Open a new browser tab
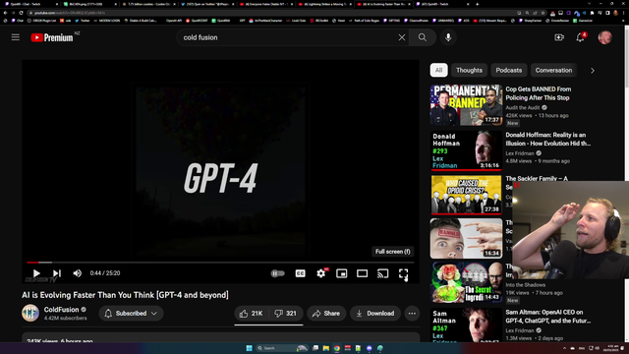Viewport: 629px width, 354px height. coord(477,4)
